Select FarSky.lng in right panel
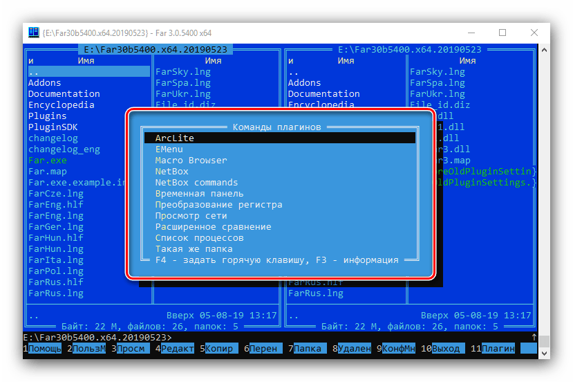 pos(438,72)
